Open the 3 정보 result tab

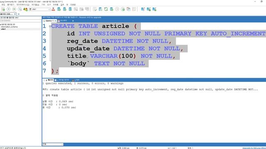[x=76, y=80]
